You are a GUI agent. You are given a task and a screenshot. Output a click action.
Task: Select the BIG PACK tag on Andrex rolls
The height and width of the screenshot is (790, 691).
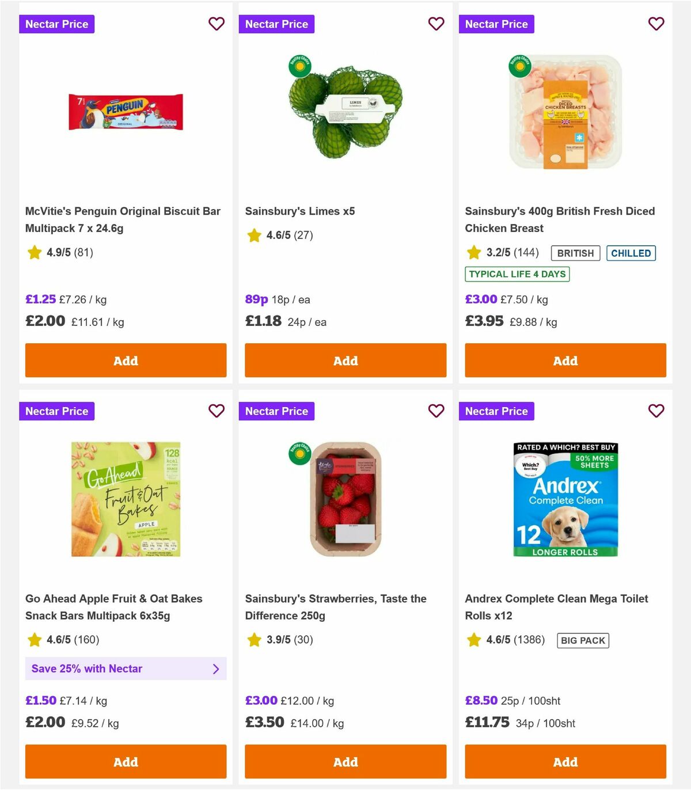click(582, 640)
